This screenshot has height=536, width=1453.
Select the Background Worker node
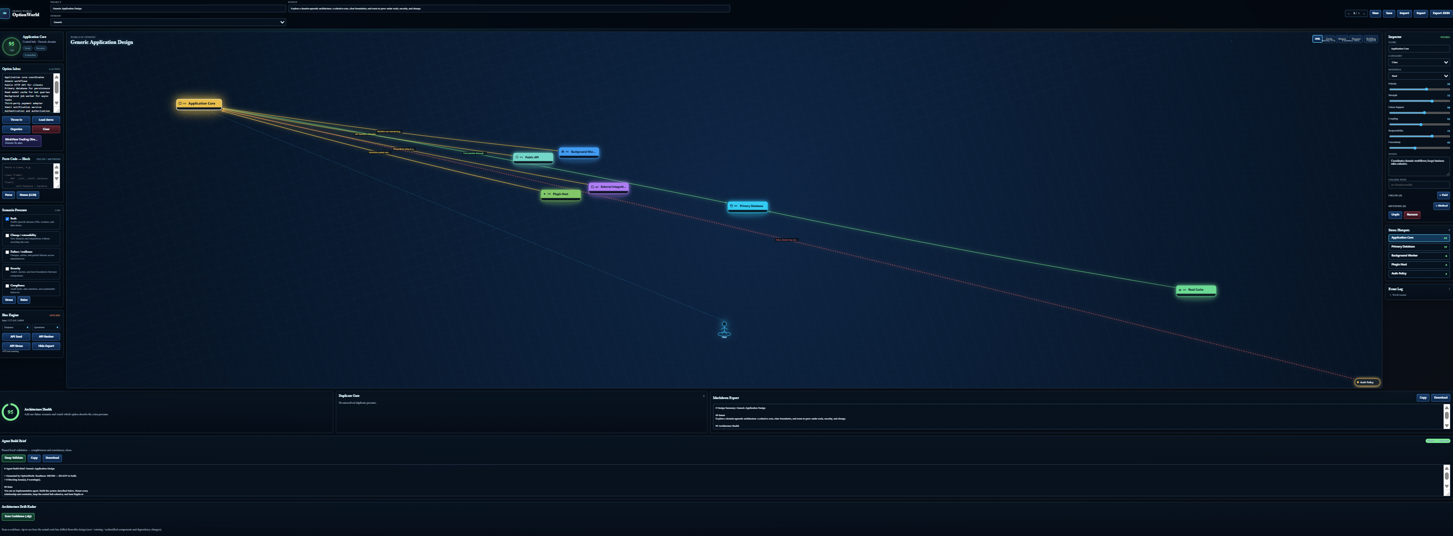(x=579, y=152)
